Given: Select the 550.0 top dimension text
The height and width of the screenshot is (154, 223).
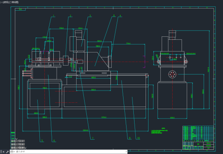Looking at the screenshot, I should [61, 28].
